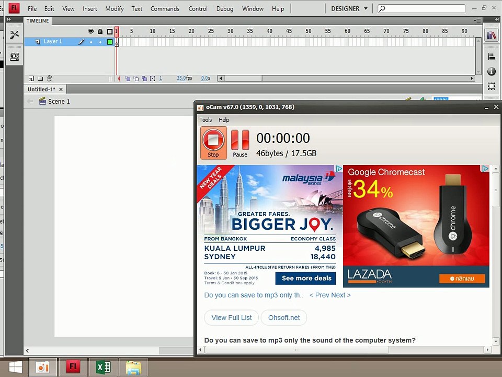The image size is (502, 377).
Task: Toggle show all layers as outlines
Action: (x=110, y=31)
